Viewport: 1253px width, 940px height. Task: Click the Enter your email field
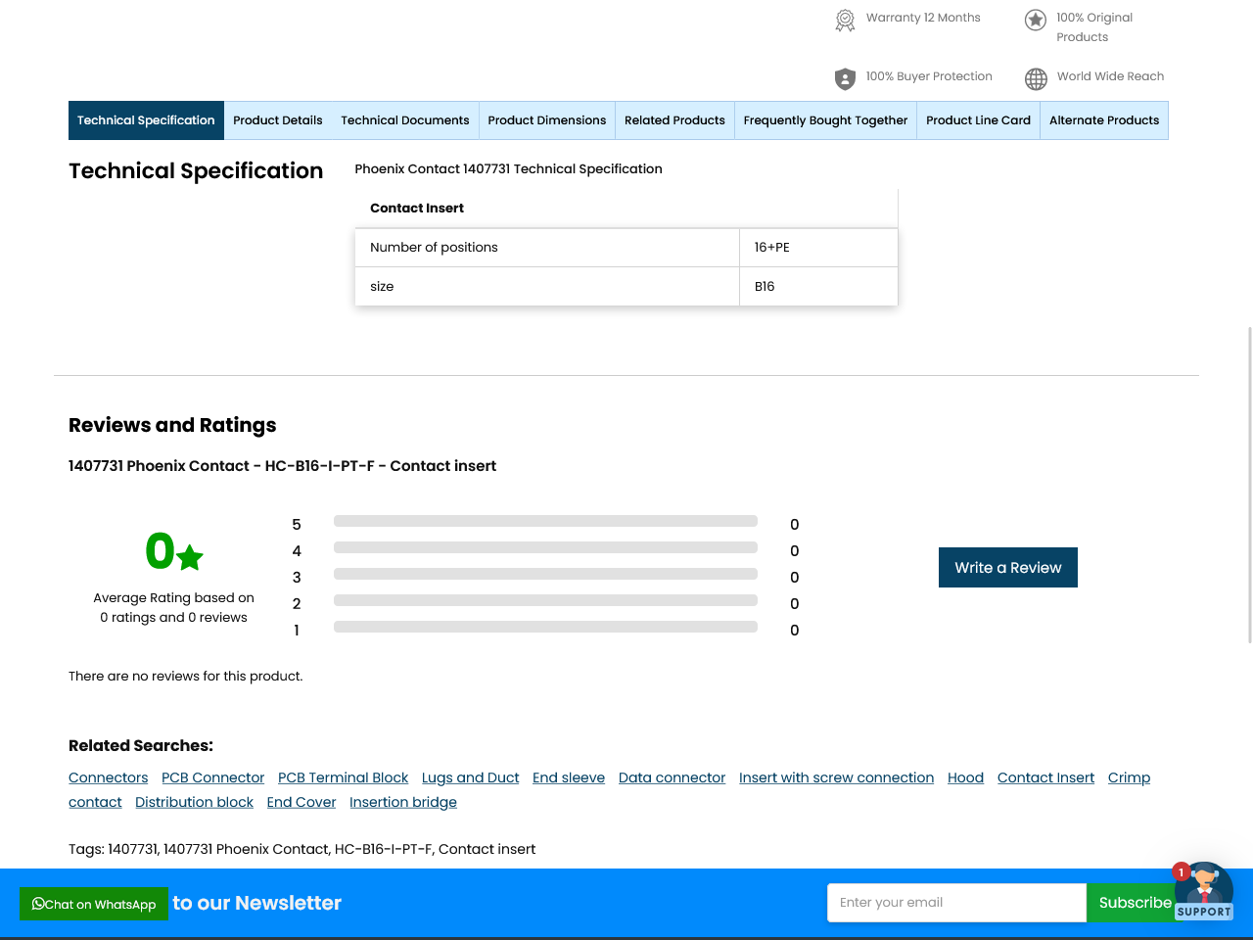(955, 903)
